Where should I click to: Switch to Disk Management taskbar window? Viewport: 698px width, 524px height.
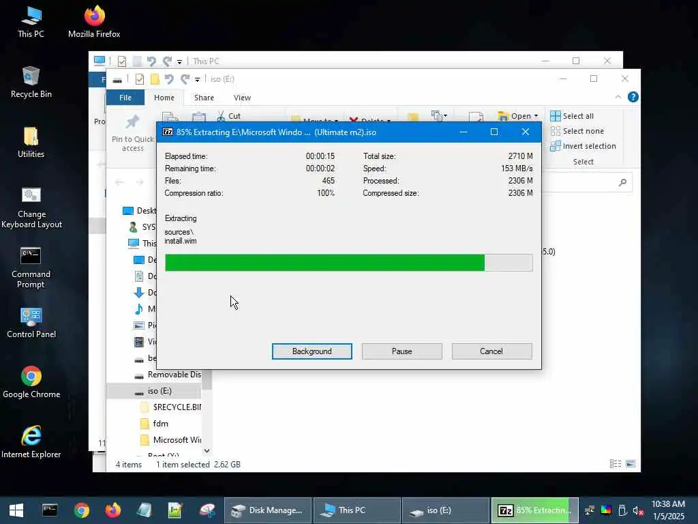coord(267,510)
